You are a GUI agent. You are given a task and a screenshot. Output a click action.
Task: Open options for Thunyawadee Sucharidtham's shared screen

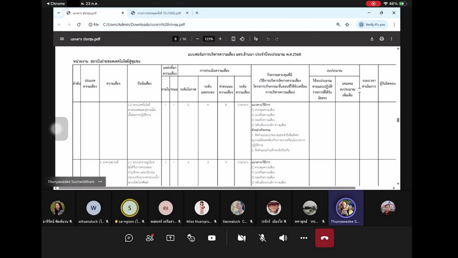100,181
